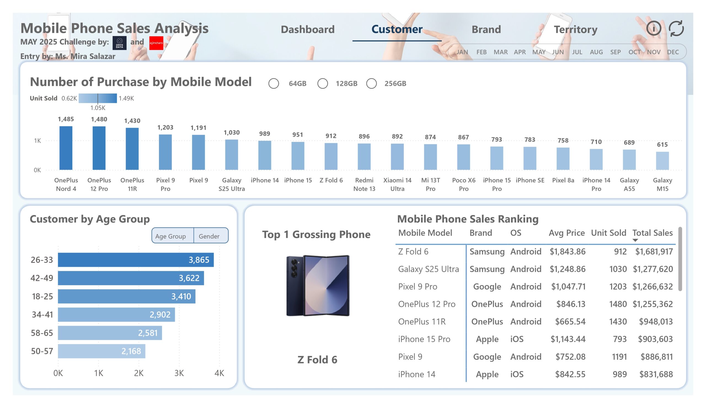The image size is (706, 408).
Task: Sort by Brand column header
Action: [480, 233]
